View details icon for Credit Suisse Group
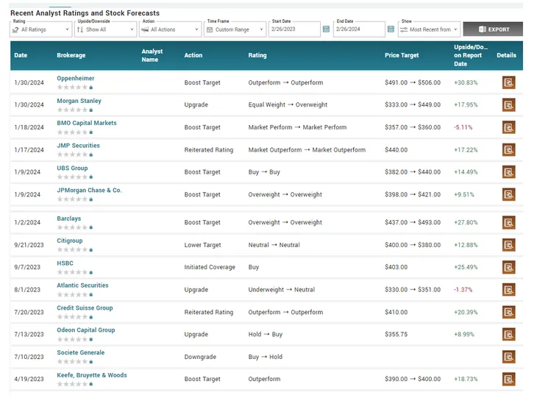537x398 pixels. [x=508, y=312]
